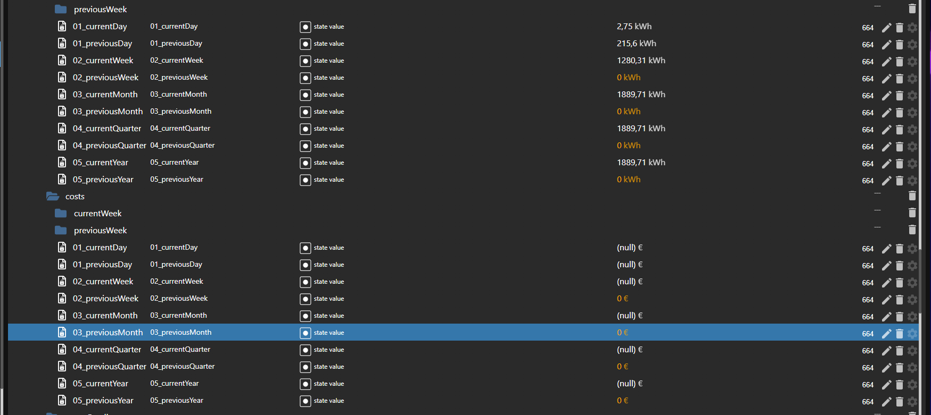Click the 2,75 kWh value
Screen dimensions: 931x415
[x=634, y=26]
